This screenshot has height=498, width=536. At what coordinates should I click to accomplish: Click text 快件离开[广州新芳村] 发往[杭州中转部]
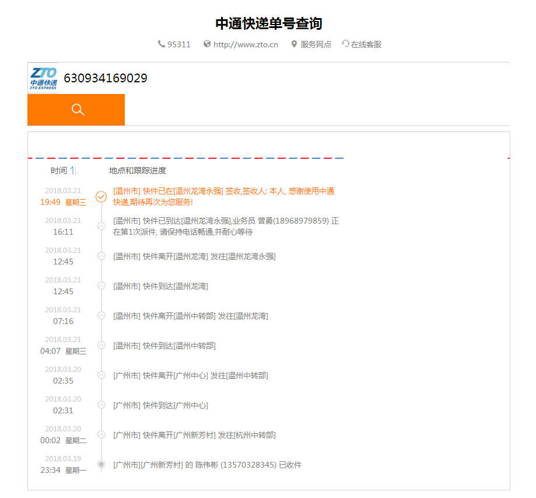point(209,435)
